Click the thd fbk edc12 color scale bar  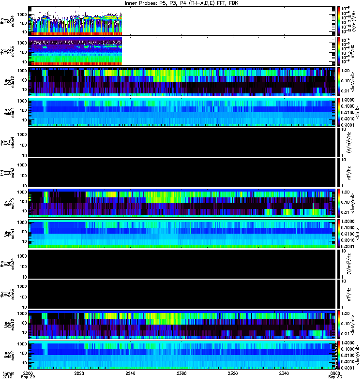point(338,203)
